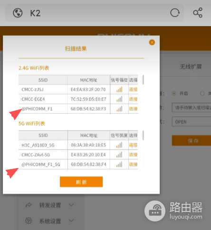Click MAC address E4:83:26:20:10:E4
Image resolution: width=211 pixels, height=230 pixels.
(x=88, y=155)
